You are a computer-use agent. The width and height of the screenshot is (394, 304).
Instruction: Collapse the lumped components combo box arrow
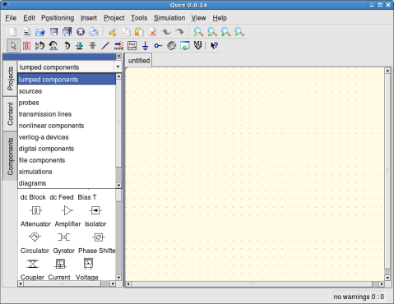[118, 67]
